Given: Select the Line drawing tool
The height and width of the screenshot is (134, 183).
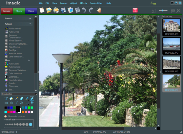Looking at the screenshot, I should [17, 103].
